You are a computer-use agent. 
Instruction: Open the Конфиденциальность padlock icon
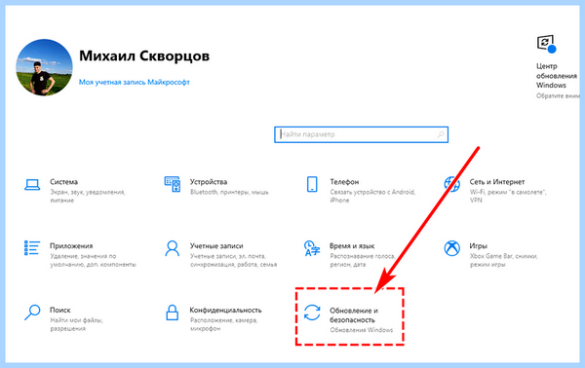point(172,313)
